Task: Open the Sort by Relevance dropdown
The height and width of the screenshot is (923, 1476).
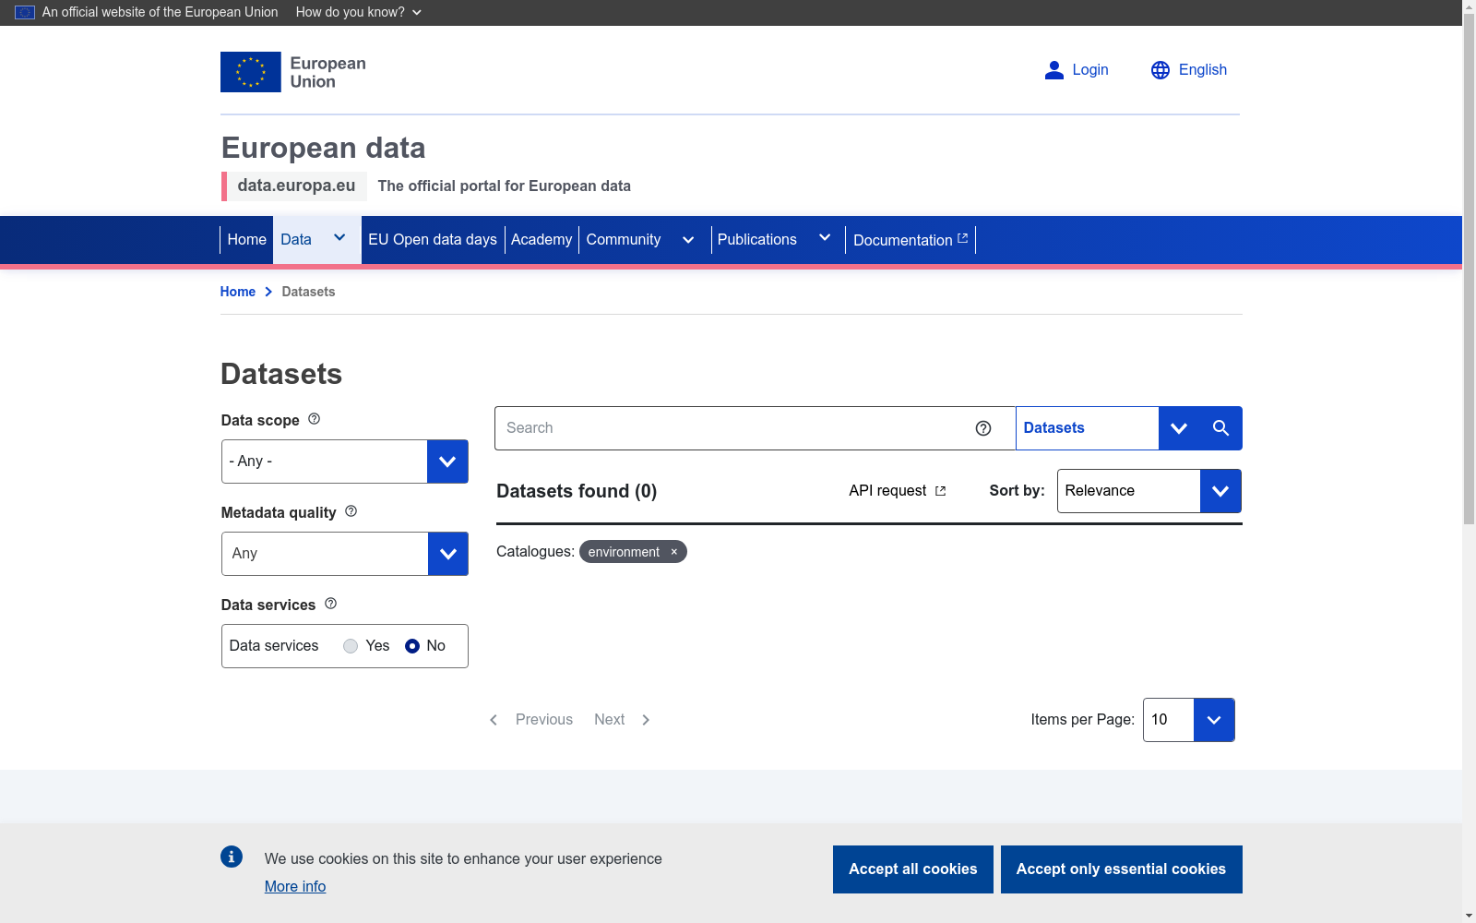Action: click(x=1149, y=491)
